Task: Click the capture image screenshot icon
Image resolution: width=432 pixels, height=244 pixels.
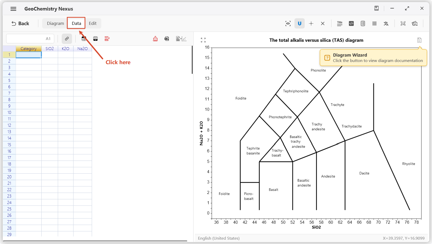Action: [x=403, y=24]
